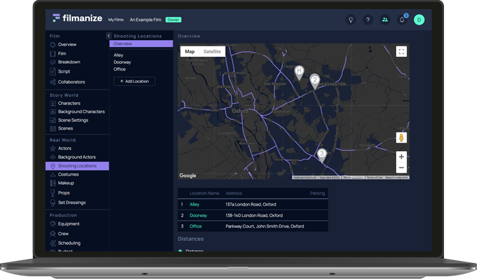Select the Street View pegman
Screen dimensions: 477x279
pos(401,138)
